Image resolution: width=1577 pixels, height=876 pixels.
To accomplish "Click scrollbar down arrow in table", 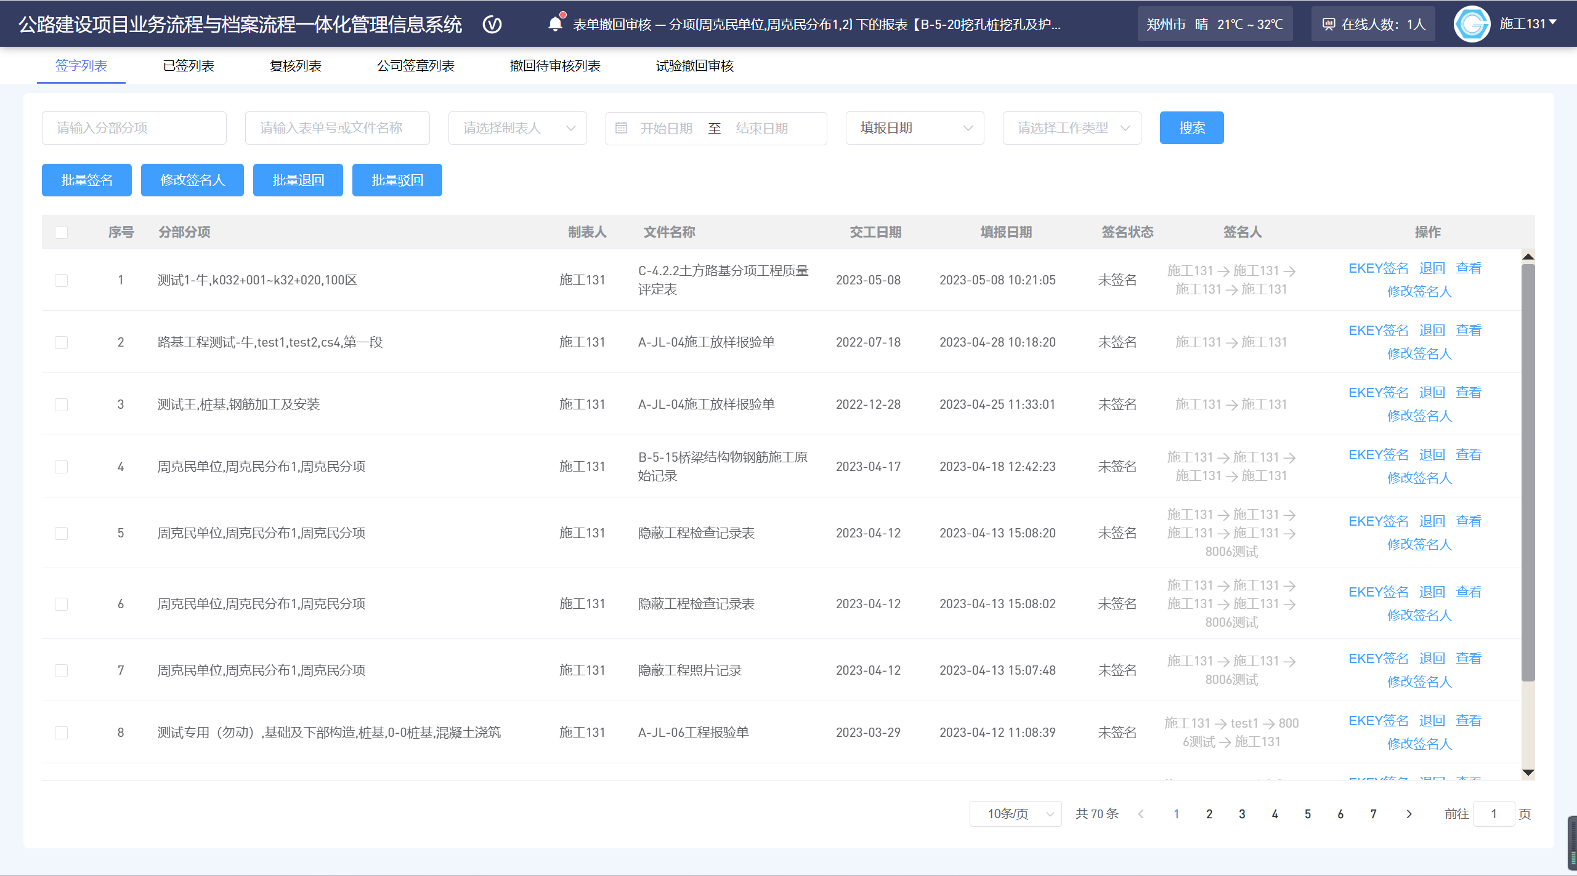I will point(1528,773).
